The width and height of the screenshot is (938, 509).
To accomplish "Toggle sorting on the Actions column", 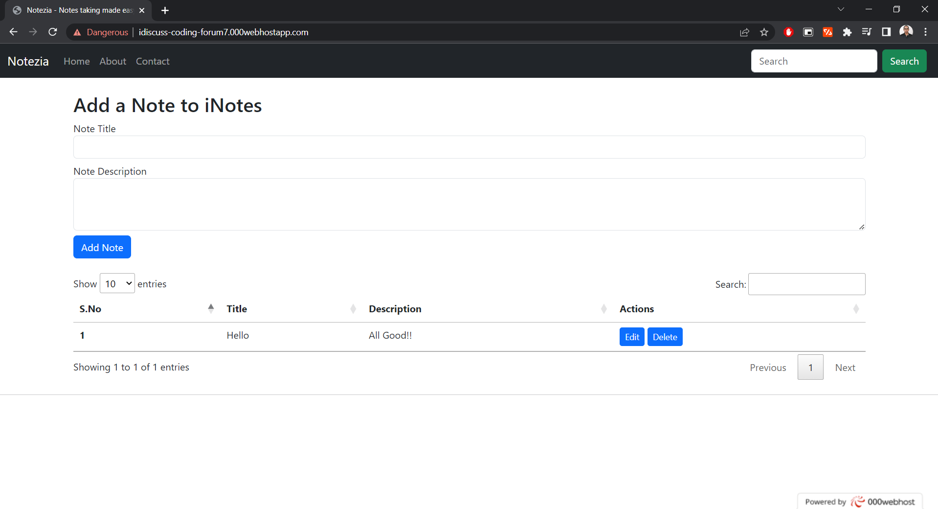I will (x=637, y=308).
